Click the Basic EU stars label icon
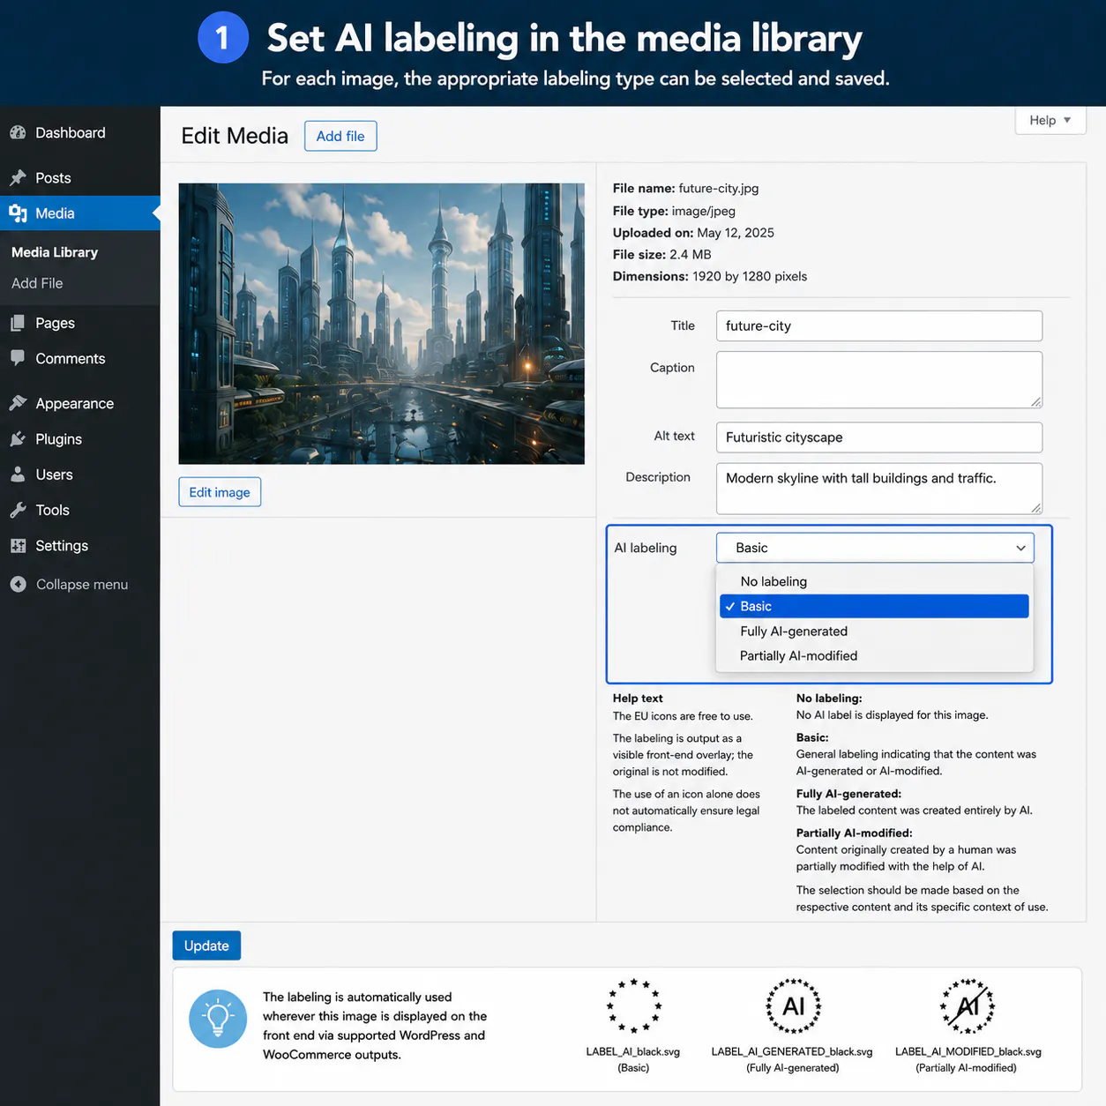This screenshot has width=1106, height=1106. click(633, 1005)
